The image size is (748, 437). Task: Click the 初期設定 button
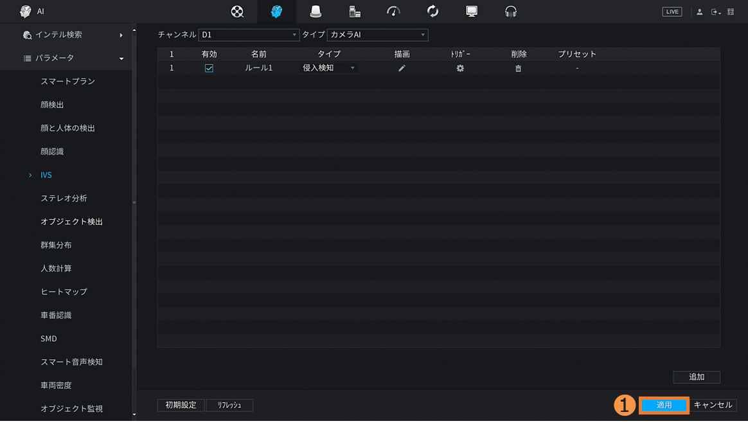[x=181, y=405]
